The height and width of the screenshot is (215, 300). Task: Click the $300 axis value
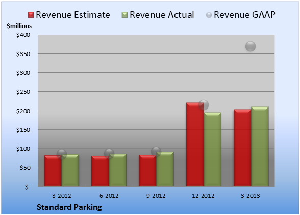(x=23, y=73)
